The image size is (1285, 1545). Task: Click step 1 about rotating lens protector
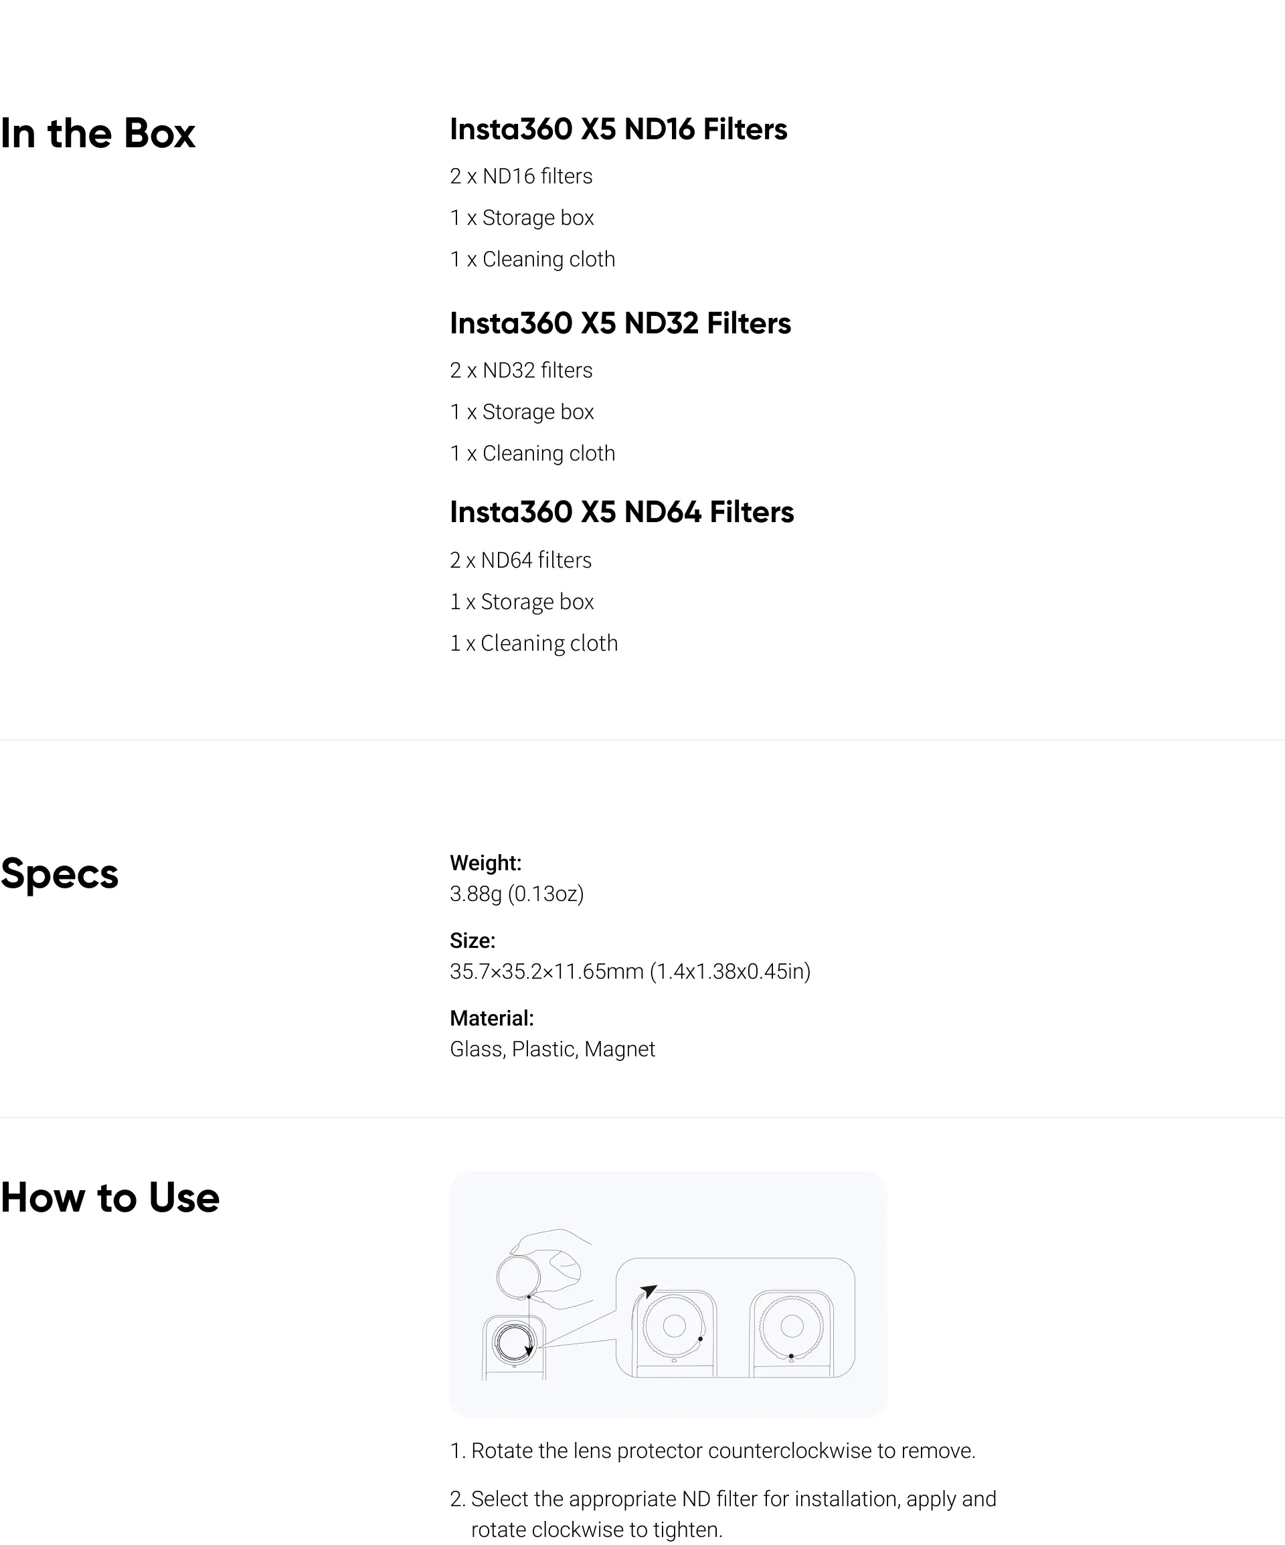712,1451
